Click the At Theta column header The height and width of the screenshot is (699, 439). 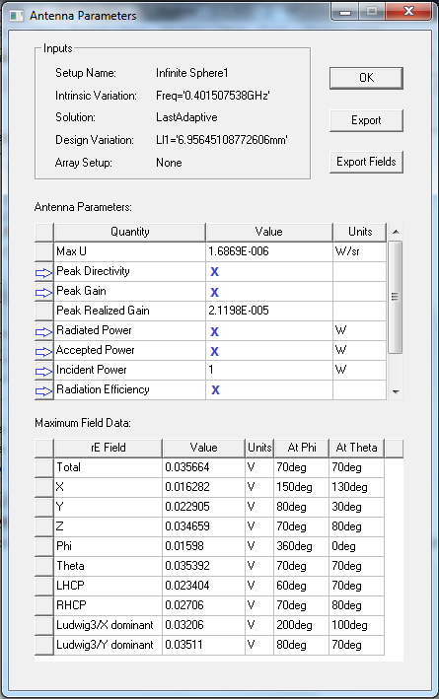point(356,448)
